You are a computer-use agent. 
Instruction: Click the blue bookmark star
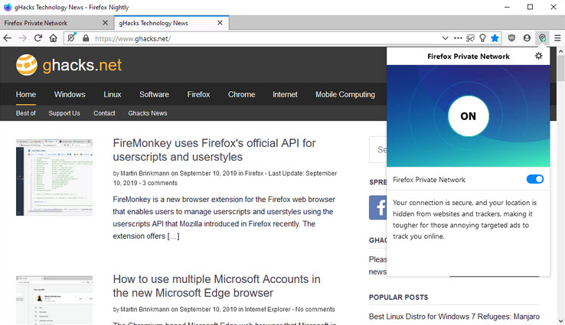pyautogui.click(x=495, y=38)
